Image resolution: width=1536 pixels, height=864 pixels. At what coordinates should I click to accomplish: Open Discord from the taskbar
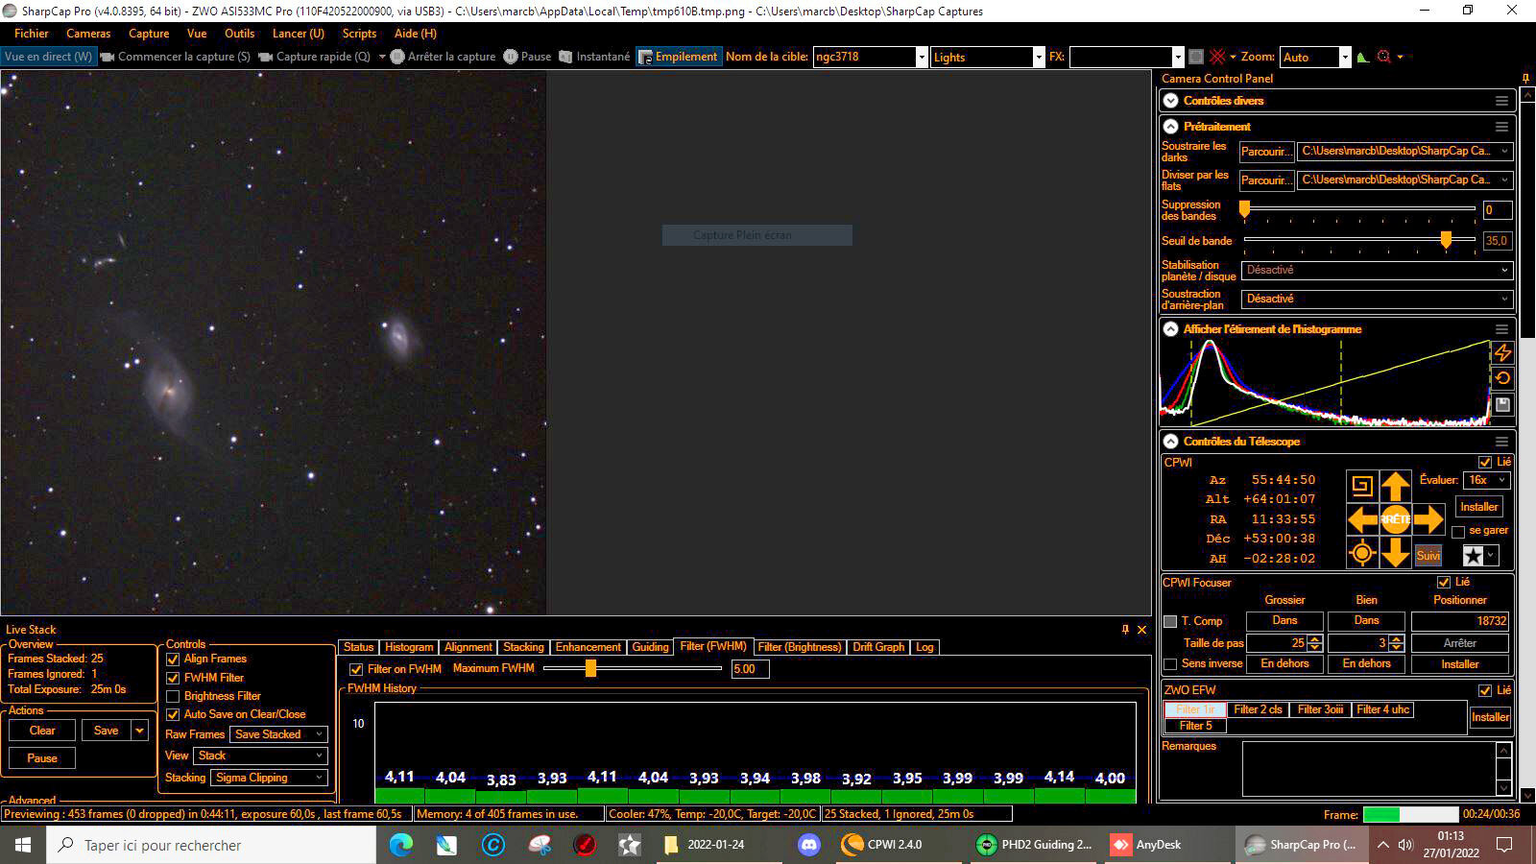(x=809, y=845)
